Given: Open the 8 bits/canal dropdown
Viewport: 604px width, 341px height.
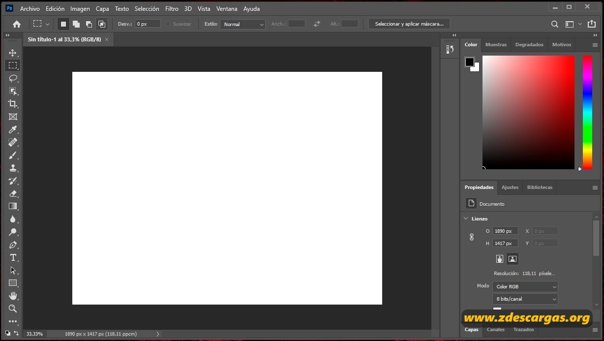Looking at the screenshot, I should click(x=525, y=299).
